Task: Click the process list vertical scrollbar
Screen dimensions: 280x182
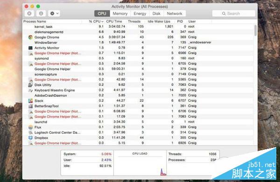Action: tap(256, 30)
